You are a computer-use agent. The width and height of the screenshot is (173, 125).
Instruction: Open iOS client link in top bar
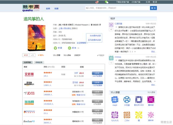(x=136, y=2)
